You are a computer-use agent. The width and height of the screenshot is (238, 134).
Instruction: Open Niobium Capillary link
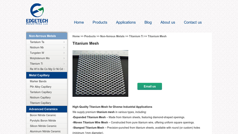(40, 98)
